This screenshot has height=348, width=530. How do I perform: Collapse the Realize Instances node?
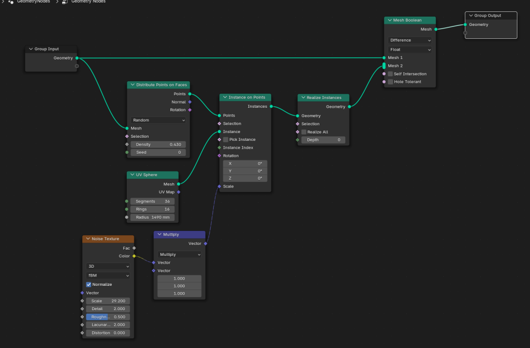tap(303, 98)
